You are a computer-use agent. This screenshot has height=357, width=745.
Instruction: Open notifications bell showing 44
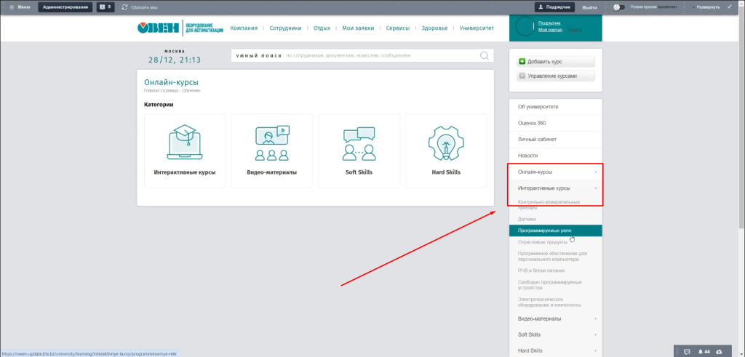(704, 351)
